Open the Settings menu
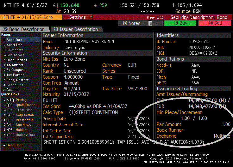The width and height of the screenshot is (233, 167). pos(78,17)
